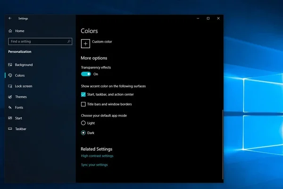The width and height of the screenshot is (283, 189).
Task: Click the Themes brush icon
Action: (x=10, y=97)
